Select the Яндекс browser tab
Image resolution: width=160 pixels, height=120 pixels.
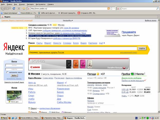click(x=17, y=17)
